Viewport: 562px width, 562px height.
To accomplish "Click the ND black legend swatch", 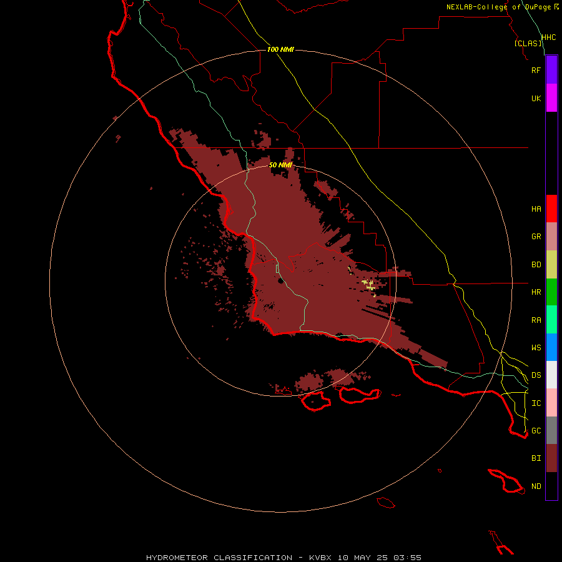I will click(x=551, y=486).
